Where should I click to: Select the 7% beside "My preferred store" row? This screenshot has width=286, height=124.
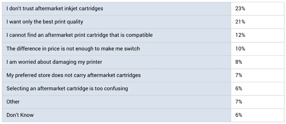tap(239, 75)
